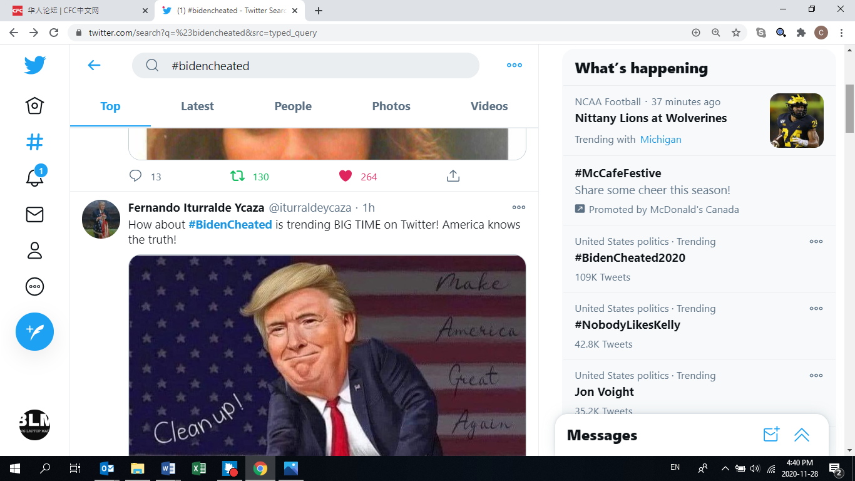Open the #BidenCheated hashtag link in tweet

coord(230,224)
